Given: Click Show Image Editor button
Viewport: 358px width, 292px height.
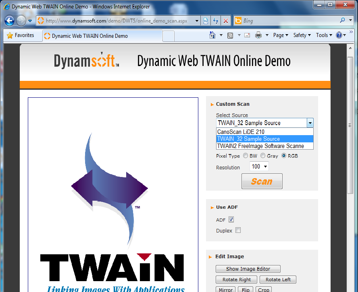Looking at the screenshot, I should pos(248,269).
